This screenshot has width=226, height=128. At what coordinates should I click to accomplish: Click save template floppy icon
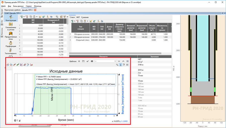coord(83,61)
